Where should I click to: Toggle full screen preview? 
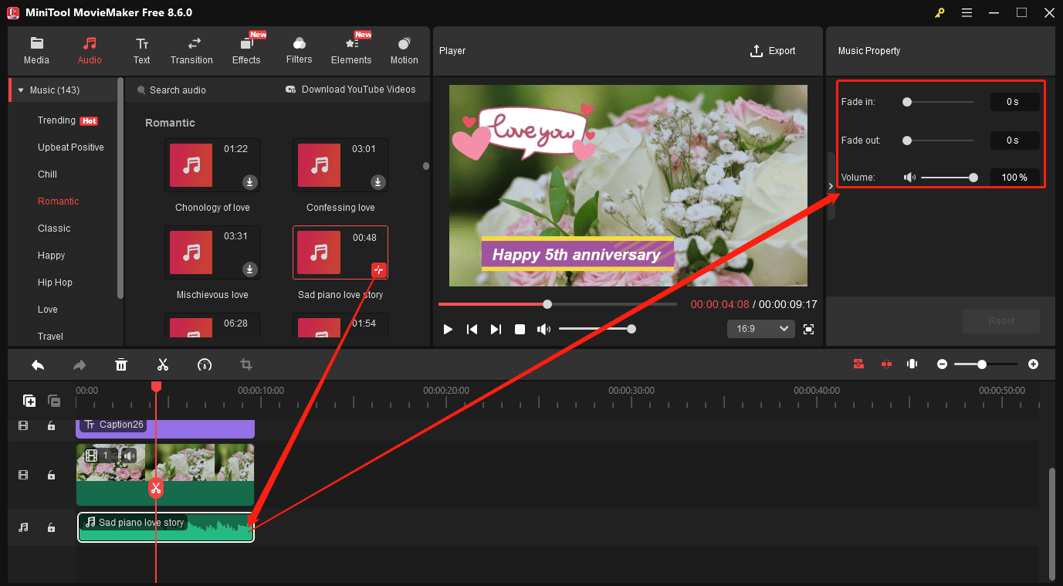click(x=808, y=330)
